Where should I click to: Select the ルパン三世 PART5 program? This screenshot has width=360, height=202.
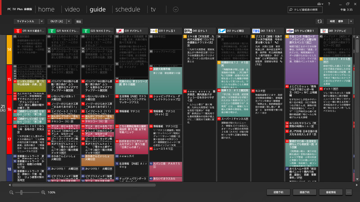pos(166,169)
